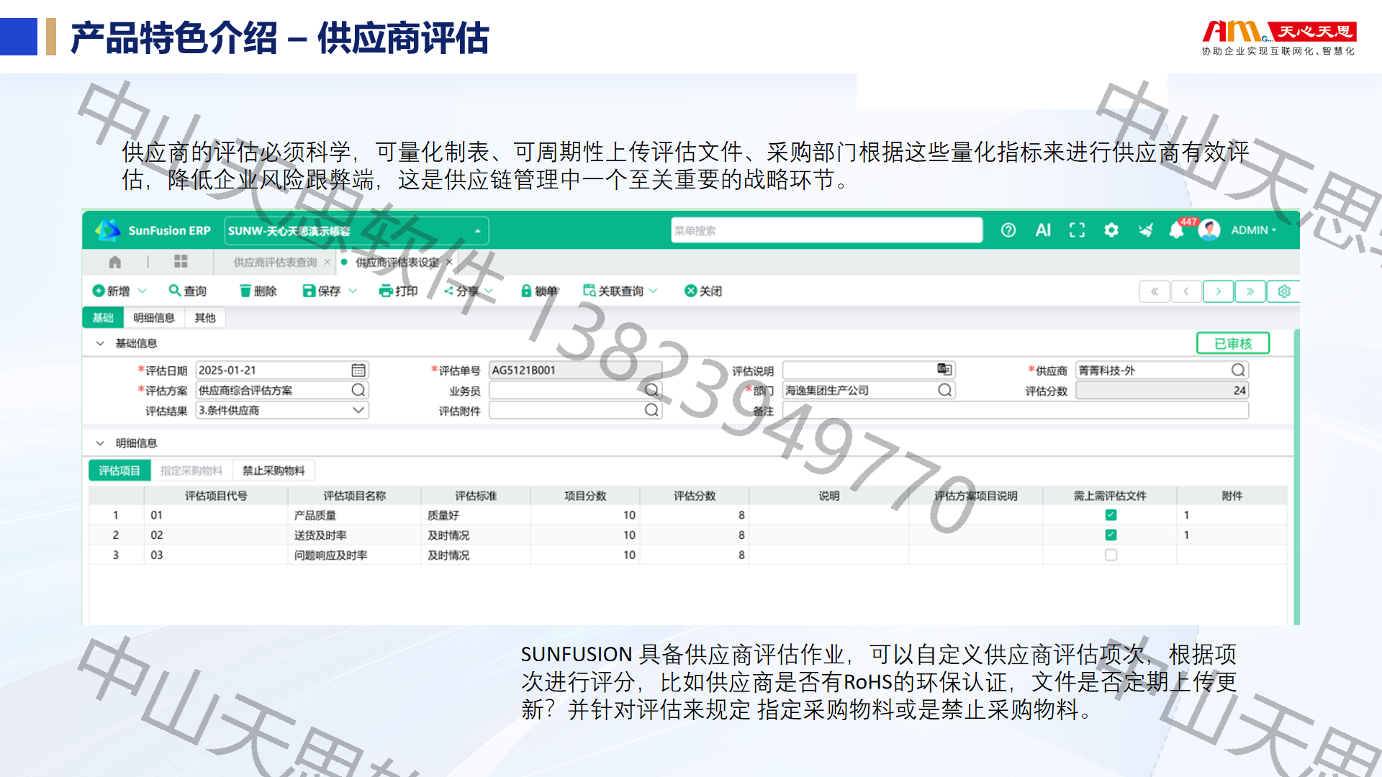Viewport: 1382px width, 777px height.
Task: Toggle 需上需评估文件 checkbox for 问题响应及时率 row
Action: click(1111, 555)
